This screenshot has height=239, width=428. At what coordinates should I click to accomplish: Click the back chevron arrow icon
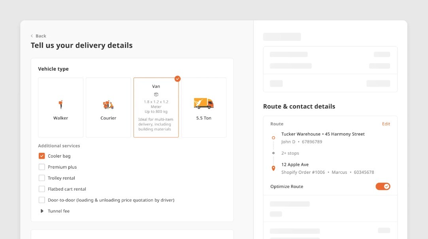click(32, 36)
